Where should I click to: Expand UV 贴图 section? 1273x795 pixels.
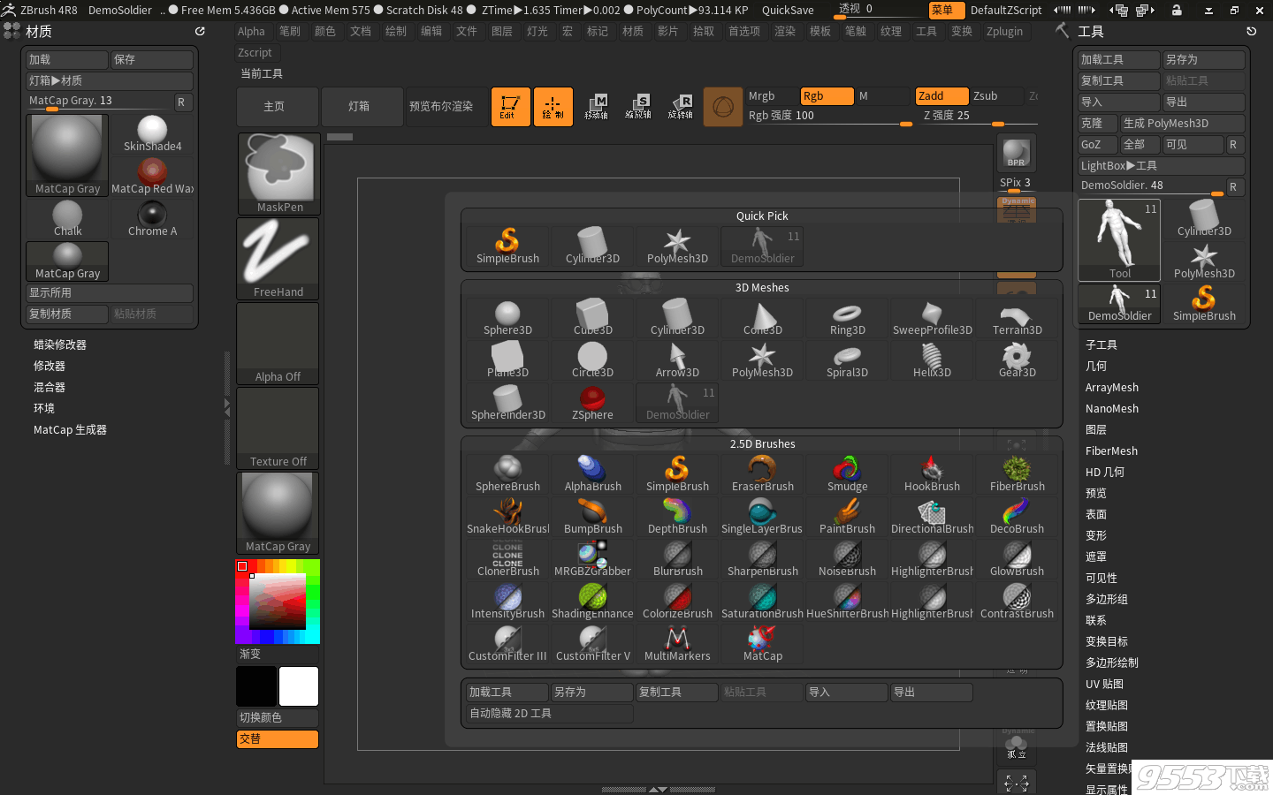tap(1104, 685)
